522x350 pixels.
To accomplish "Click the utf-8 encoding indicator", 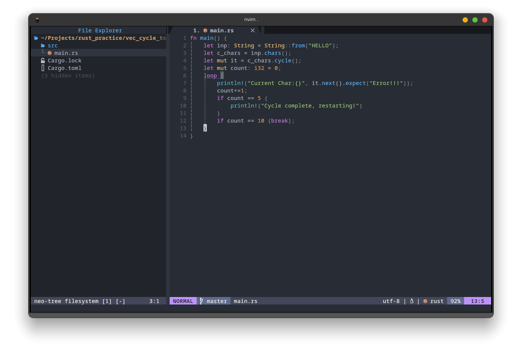I will (x=391, y=301).
